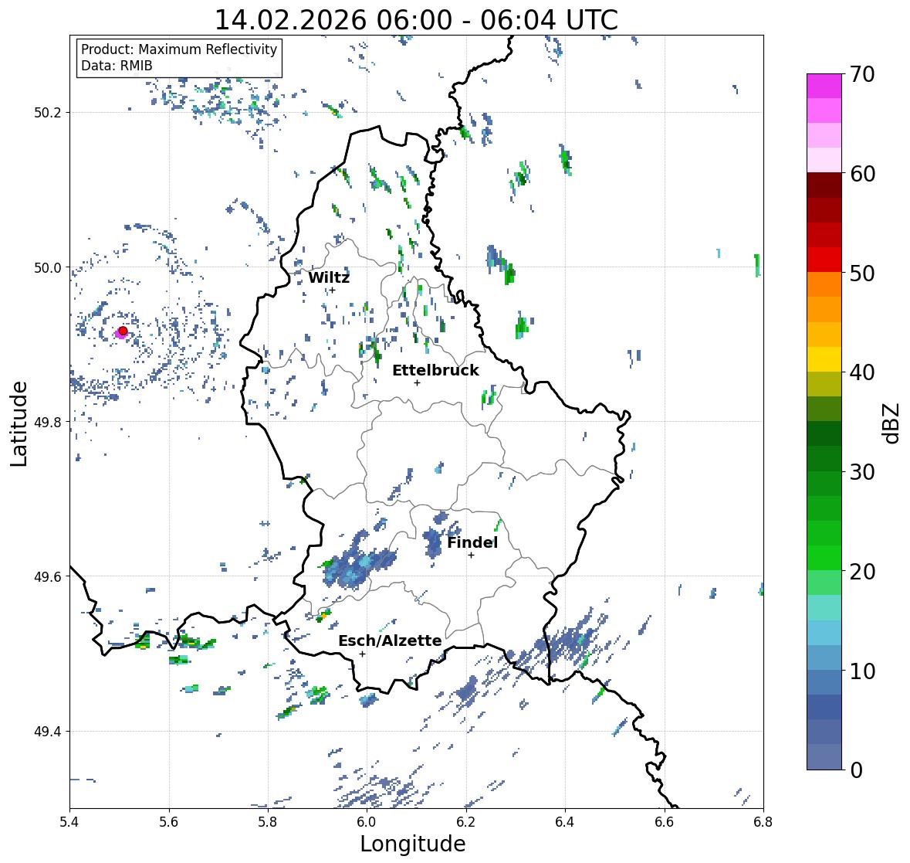Click the 20 tick on the colorbar

click(862, 571)
